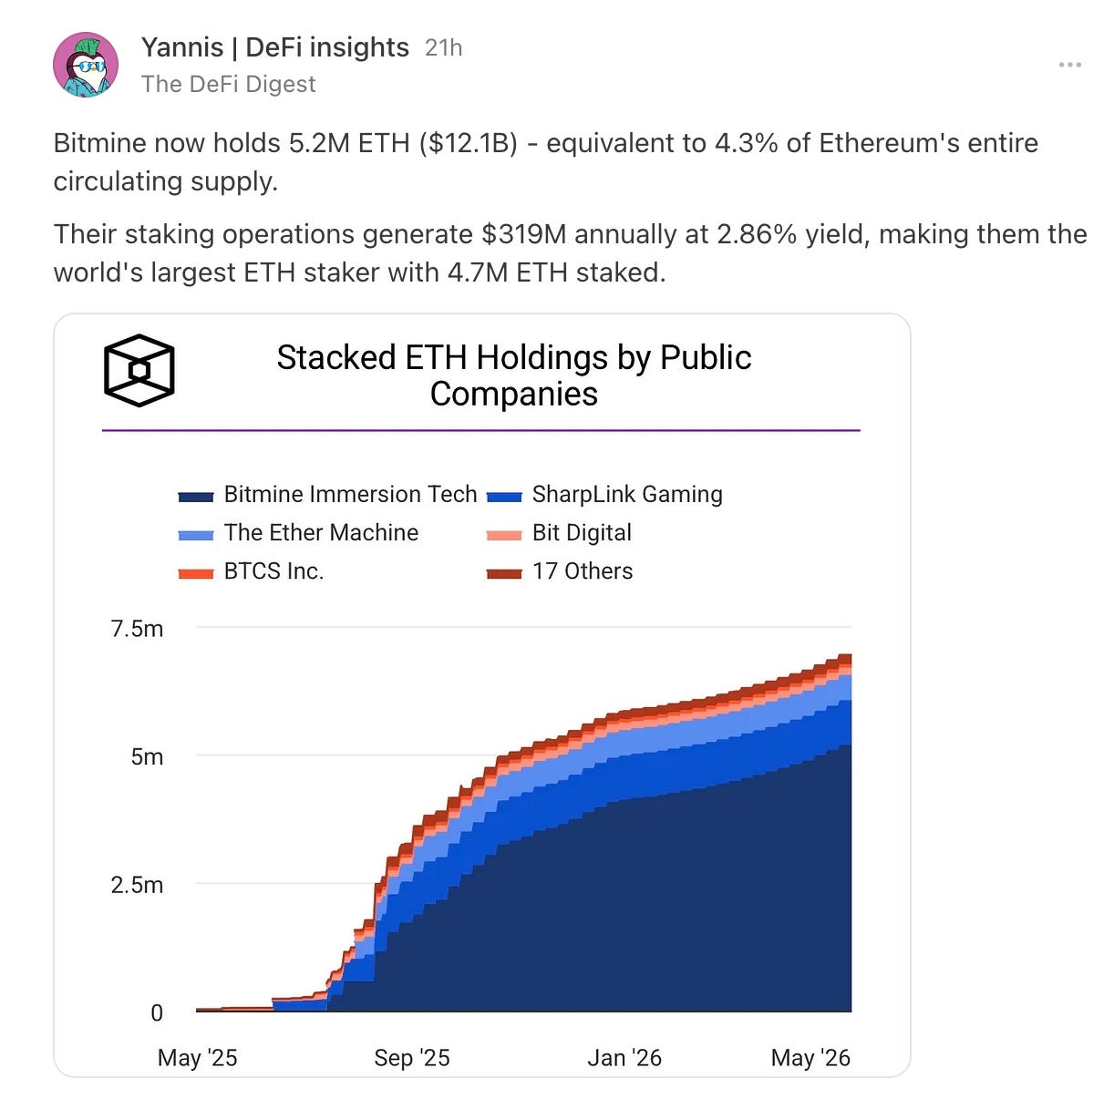Image resolution: width=1114 pixels, height=1099 pixels.
Task: Open the three-dot post options menu
Action: pyautogui.click(x=1069, y=65)
